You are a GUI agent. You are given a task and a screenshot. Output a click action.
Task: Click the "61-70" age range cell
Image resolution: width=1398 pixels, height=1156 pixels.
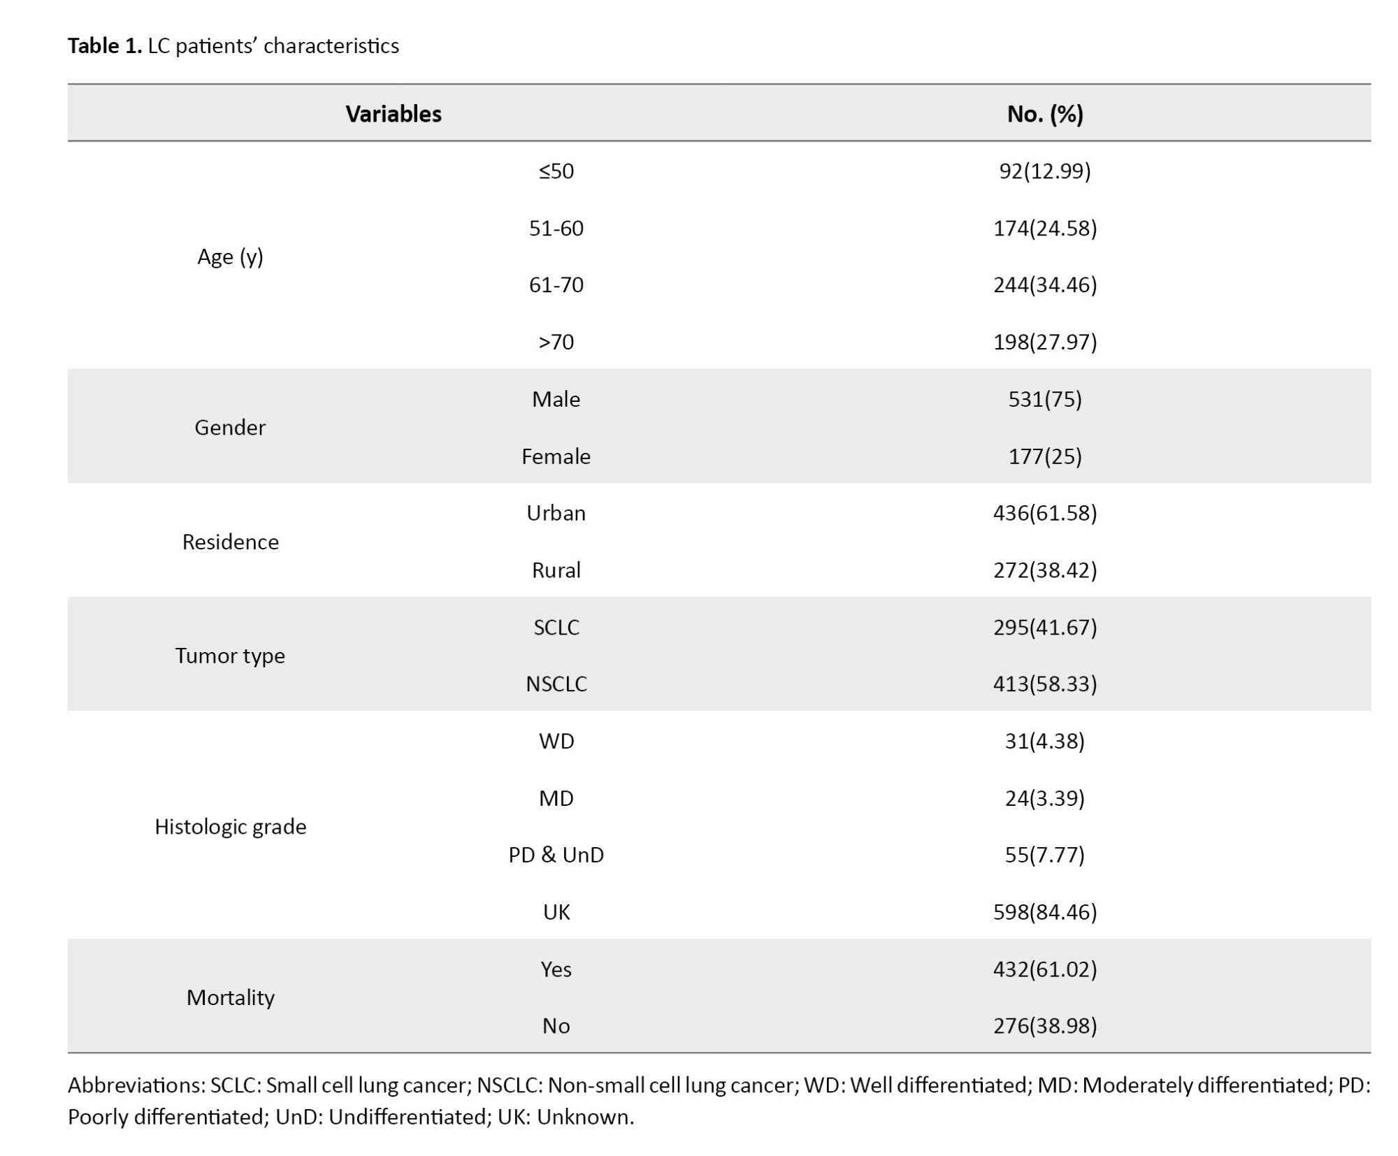point(556,285)
